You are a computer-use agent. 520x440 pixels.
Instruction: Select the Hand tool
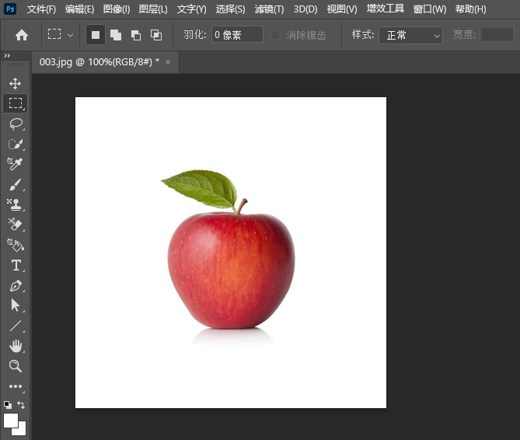[x=15, y=346]
